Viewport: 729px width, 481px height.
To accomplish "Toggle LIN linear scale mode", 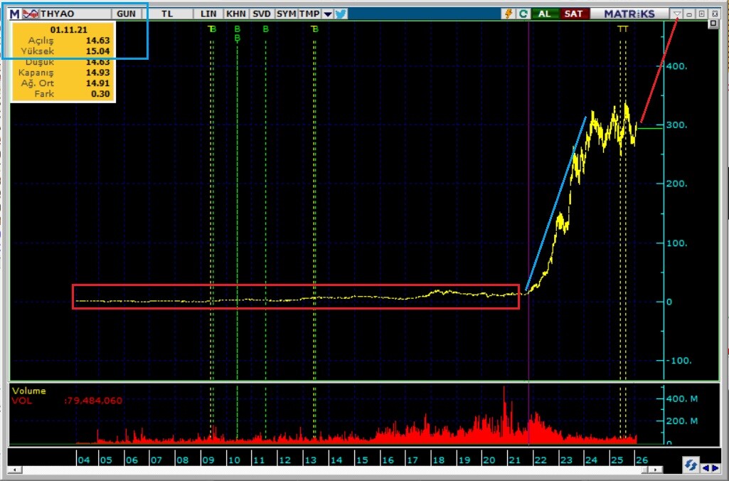I will [x=209, y=14].
